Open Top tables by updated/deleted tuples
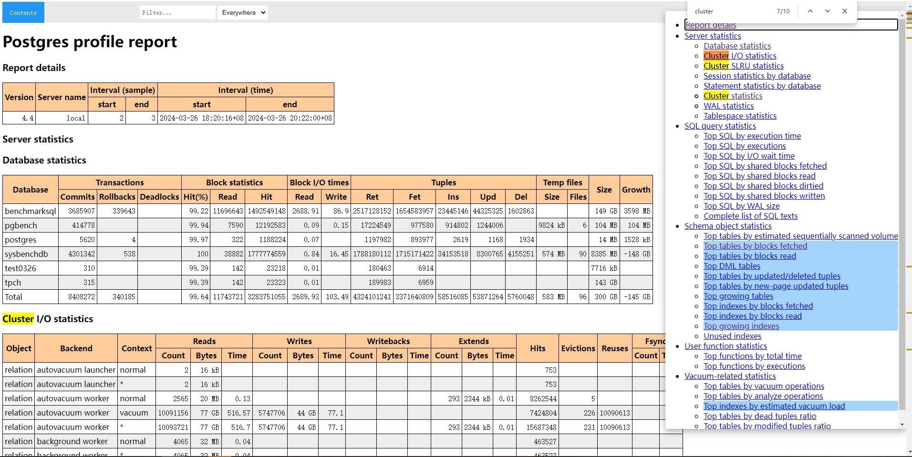The image size is (912, 457). click(x=772, y=276)
